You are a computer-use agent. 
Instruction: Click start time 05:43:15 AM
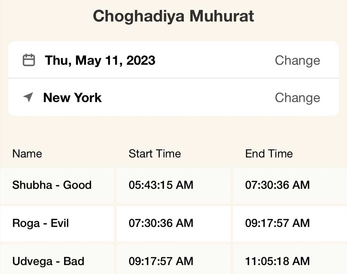161,185
